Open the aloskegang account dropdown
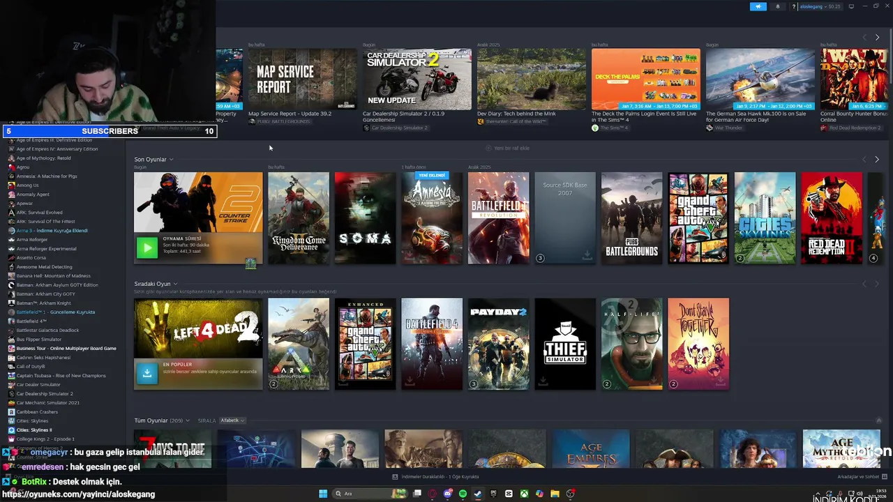 (821, 6)
